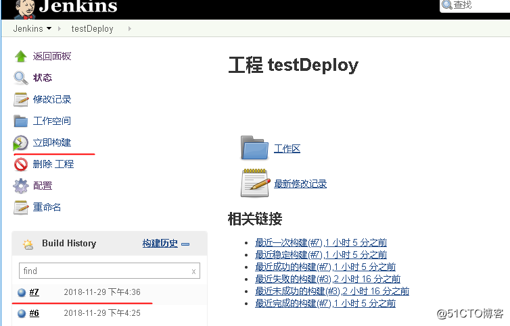The image size is (510, 326).
Task: Click the clock build icon beside 立即构建
Action: 20,143
